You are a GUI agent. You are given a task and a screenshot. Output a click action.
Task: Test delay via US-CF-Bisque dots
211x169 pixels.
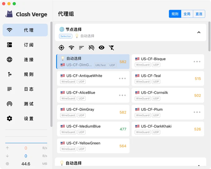tap(197, 62)
